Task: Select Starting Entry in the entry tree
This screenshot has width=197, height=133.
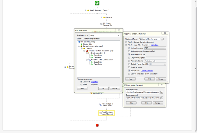Action: (x=88, y=44)
